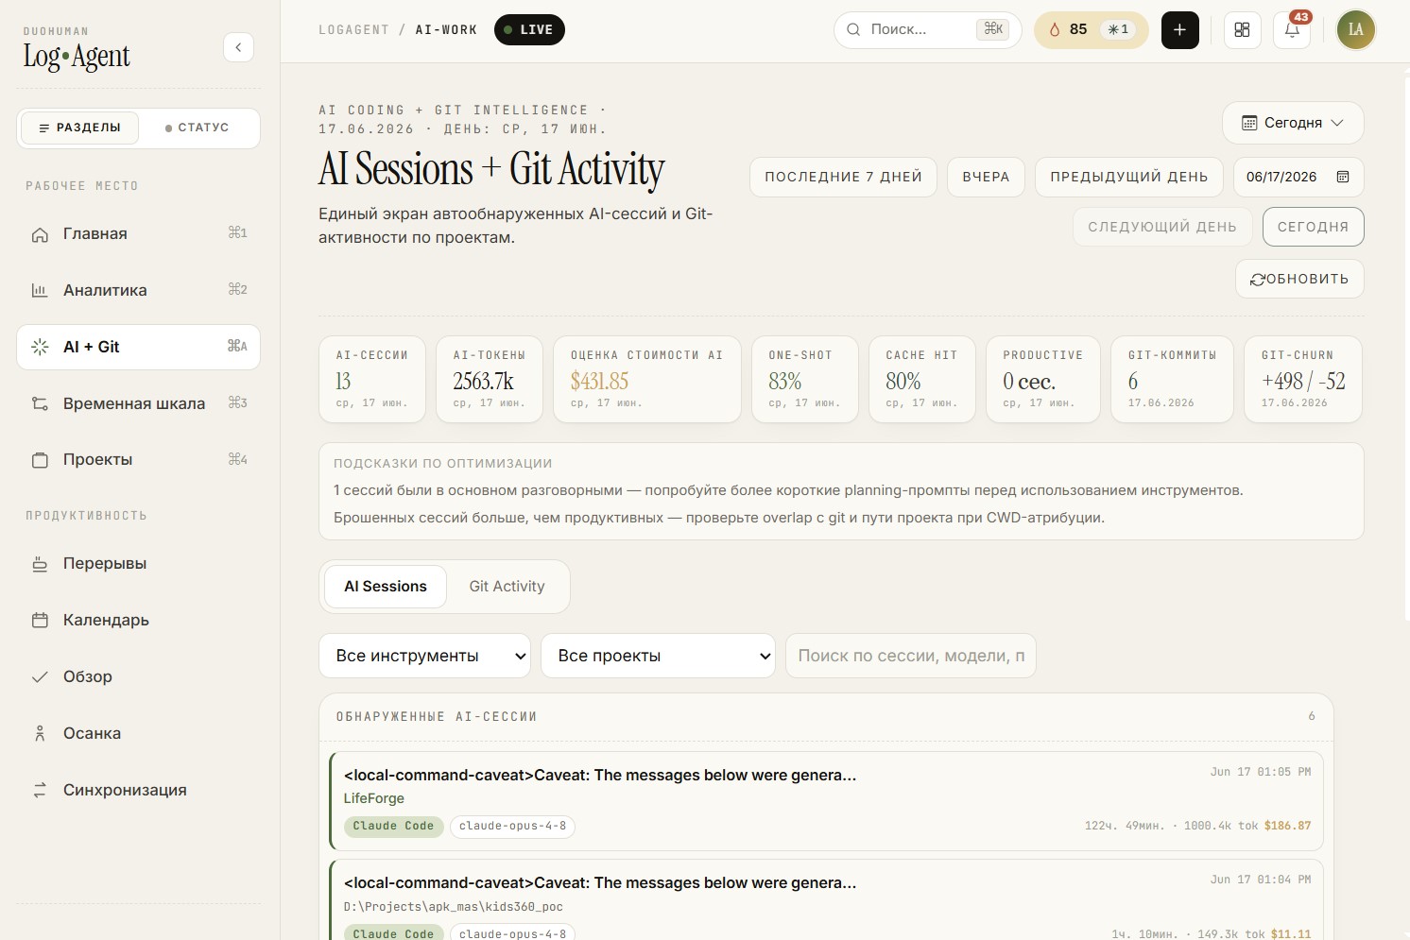Open the Аналитика bar chart icon
1410x940 pixels.
point(40,291)
